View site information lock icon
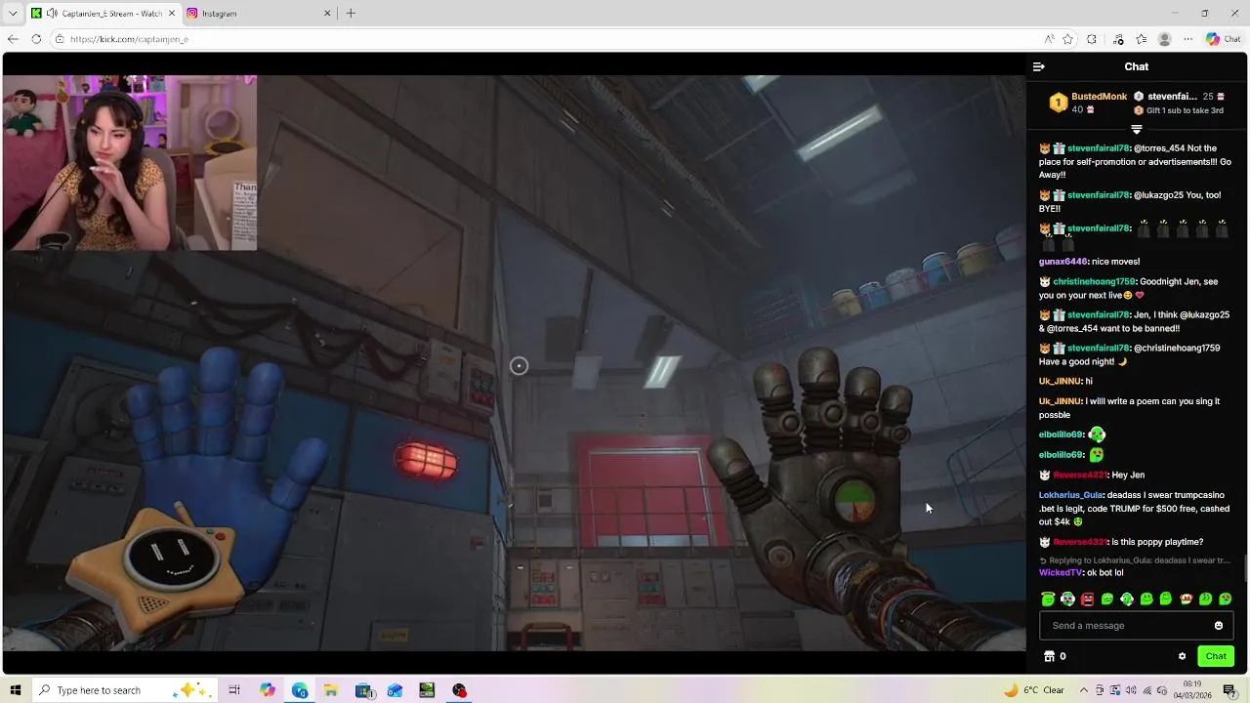1250x703 pixels. click(60, 39)
